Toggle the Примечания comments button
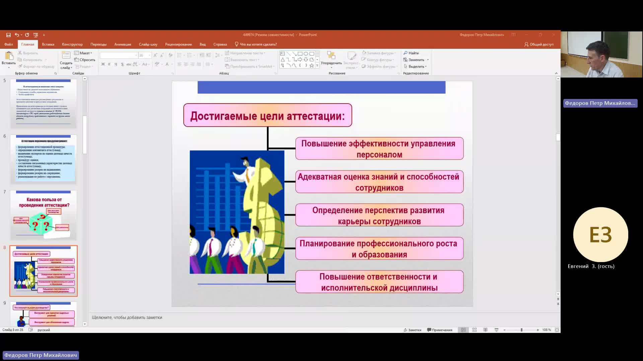 pyautogui.click(x=440, y=330)
